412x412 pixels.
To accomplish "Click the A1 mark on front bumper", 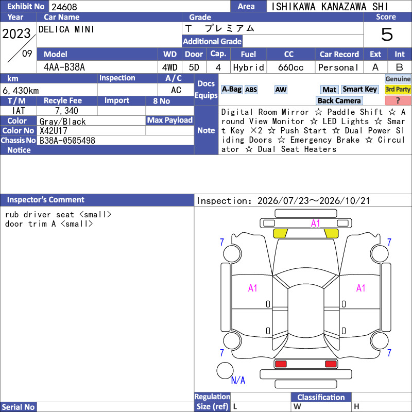I will pos(316,224).
